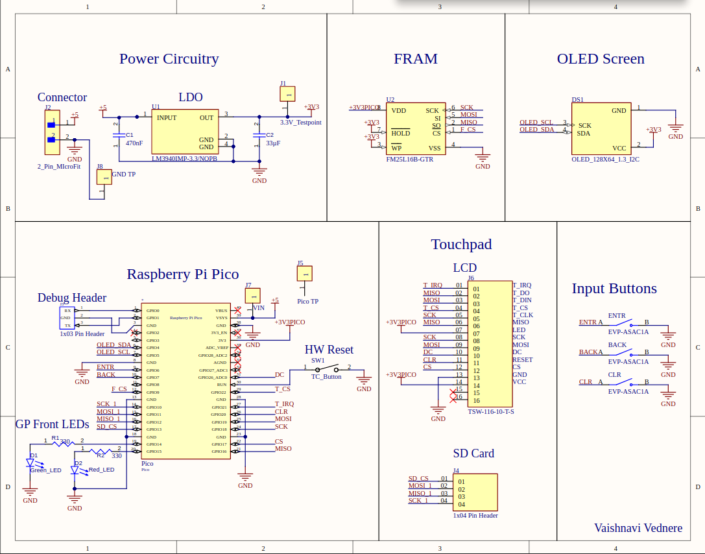Select the U2 FM25L16B-GTR FRAM chip

click(x=416, y=128)
